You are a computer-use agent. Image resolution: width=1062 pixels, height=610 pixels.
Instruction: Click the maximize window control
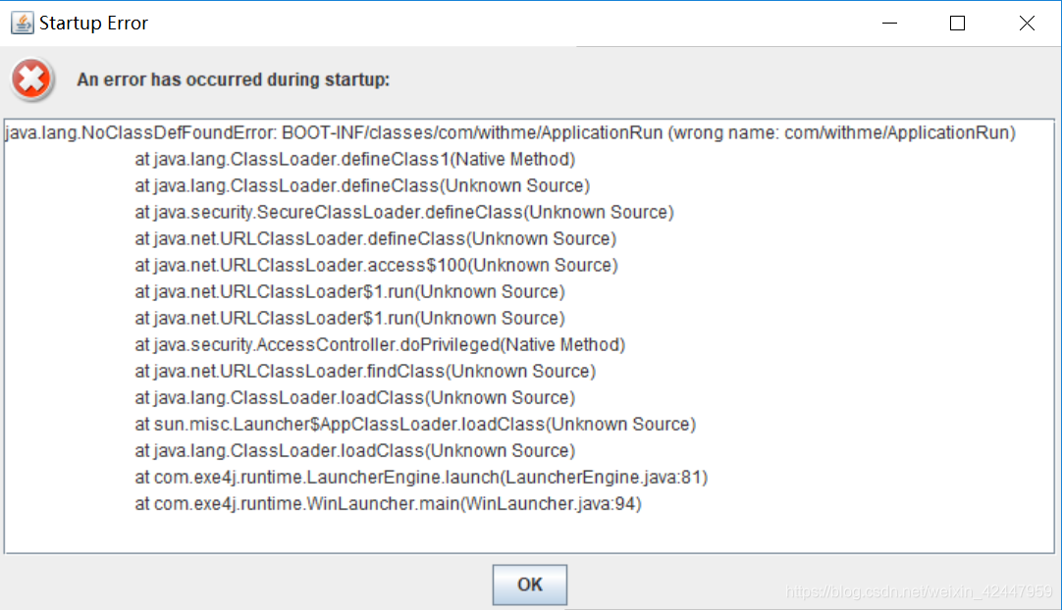(957, 23)
